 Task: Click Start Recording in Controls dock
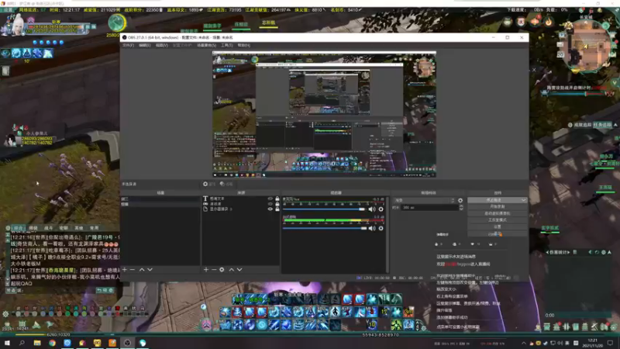click(497, 206)
